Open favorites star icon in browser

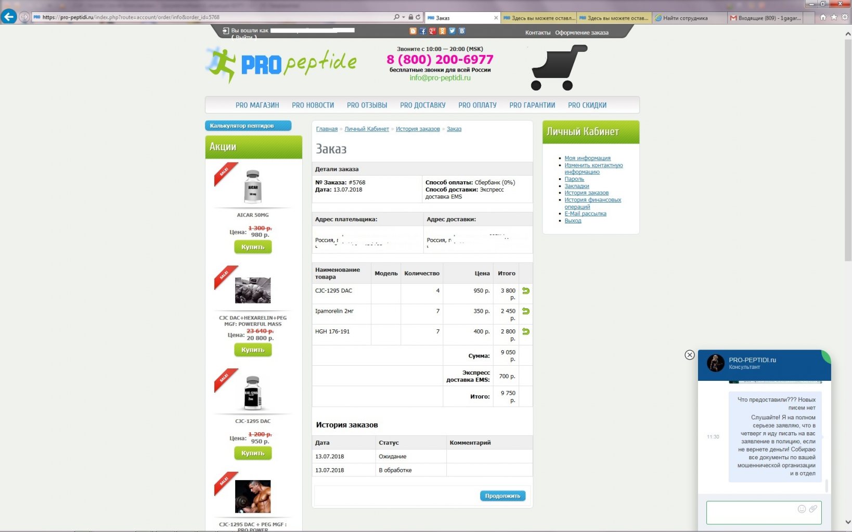[x=834, y=17]
